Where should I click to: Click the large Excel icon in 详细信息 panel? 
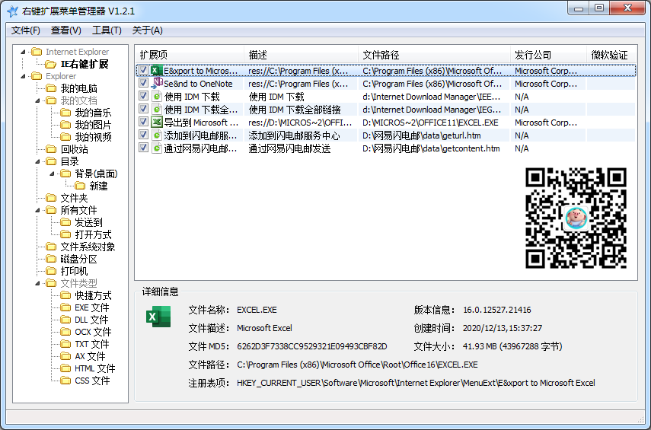click(158, 317)
